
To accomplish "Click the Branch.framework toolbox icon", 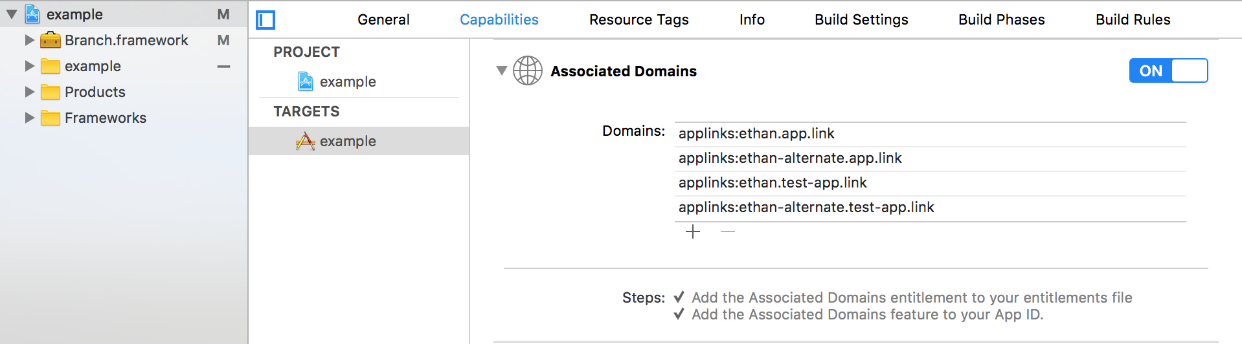I will [x=51, y=40].
